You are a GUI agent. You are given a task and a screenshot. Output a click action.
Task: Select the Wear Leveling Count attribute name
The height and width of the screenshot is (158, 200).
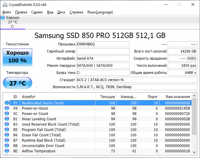pyautogui.click(x=39, y=119)
